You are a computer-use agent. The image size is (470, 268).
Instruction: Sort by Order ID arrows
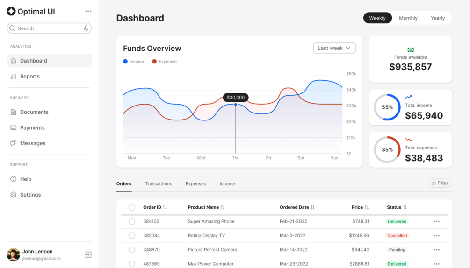pyautogui.click(x=165, y=207)
